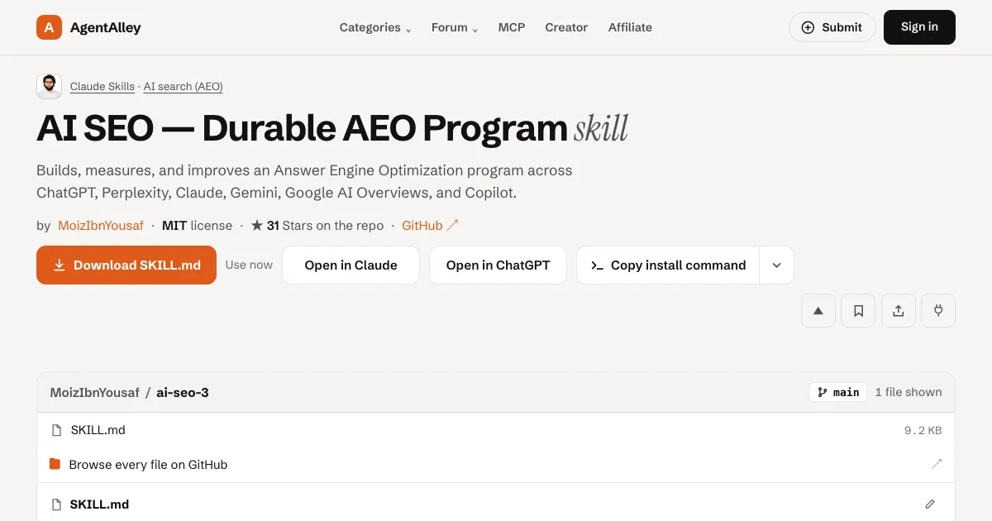Expand the install command options chevron
Image resolution: width=992 pixels, height=521 pixels.
click(x=777, y=265)
